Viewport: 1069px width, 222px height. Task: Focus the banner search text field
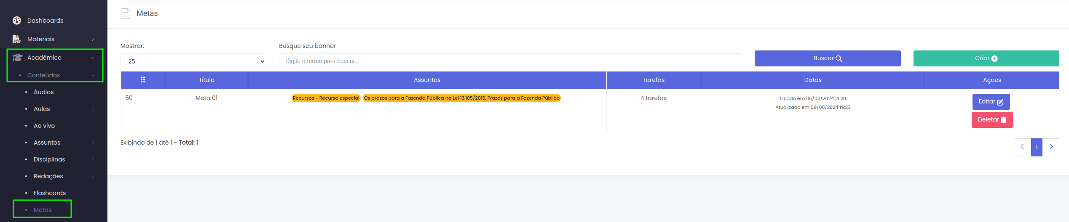point(510,61)
